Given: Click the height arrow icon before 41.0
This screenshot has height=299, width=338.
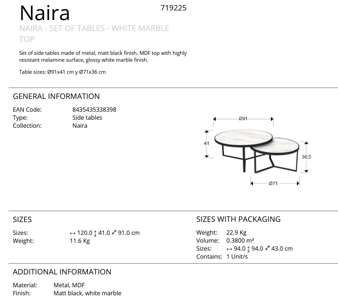Looking at the screenshot, I should point(95,233).
